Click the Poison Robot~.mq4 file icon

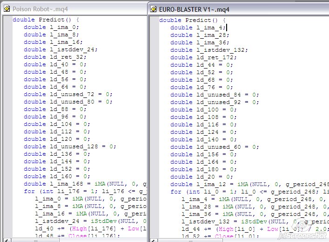[7, 8]
